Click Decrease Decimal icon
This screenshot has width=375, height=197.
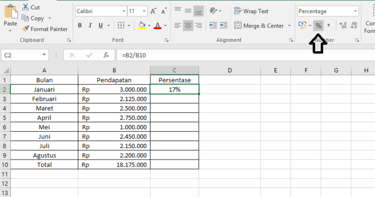(353, 25)
